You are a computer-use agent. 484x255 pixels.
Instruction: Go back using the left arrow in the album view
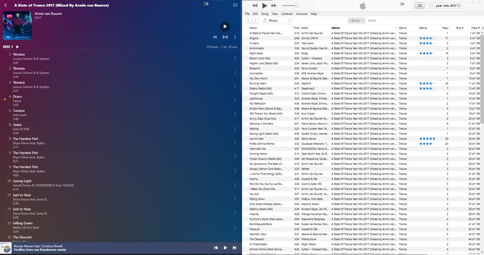(x=5, y=5)
